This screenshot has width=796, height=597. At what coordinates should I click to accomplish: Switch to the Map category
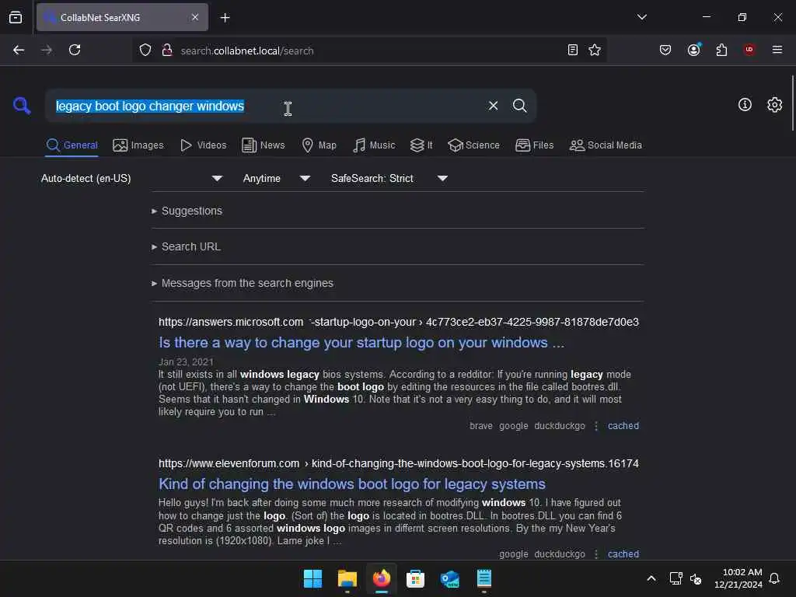pos(319,145)
